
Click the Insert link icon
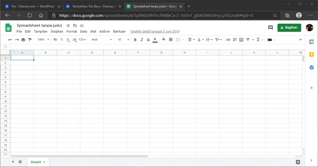[228, 39]
